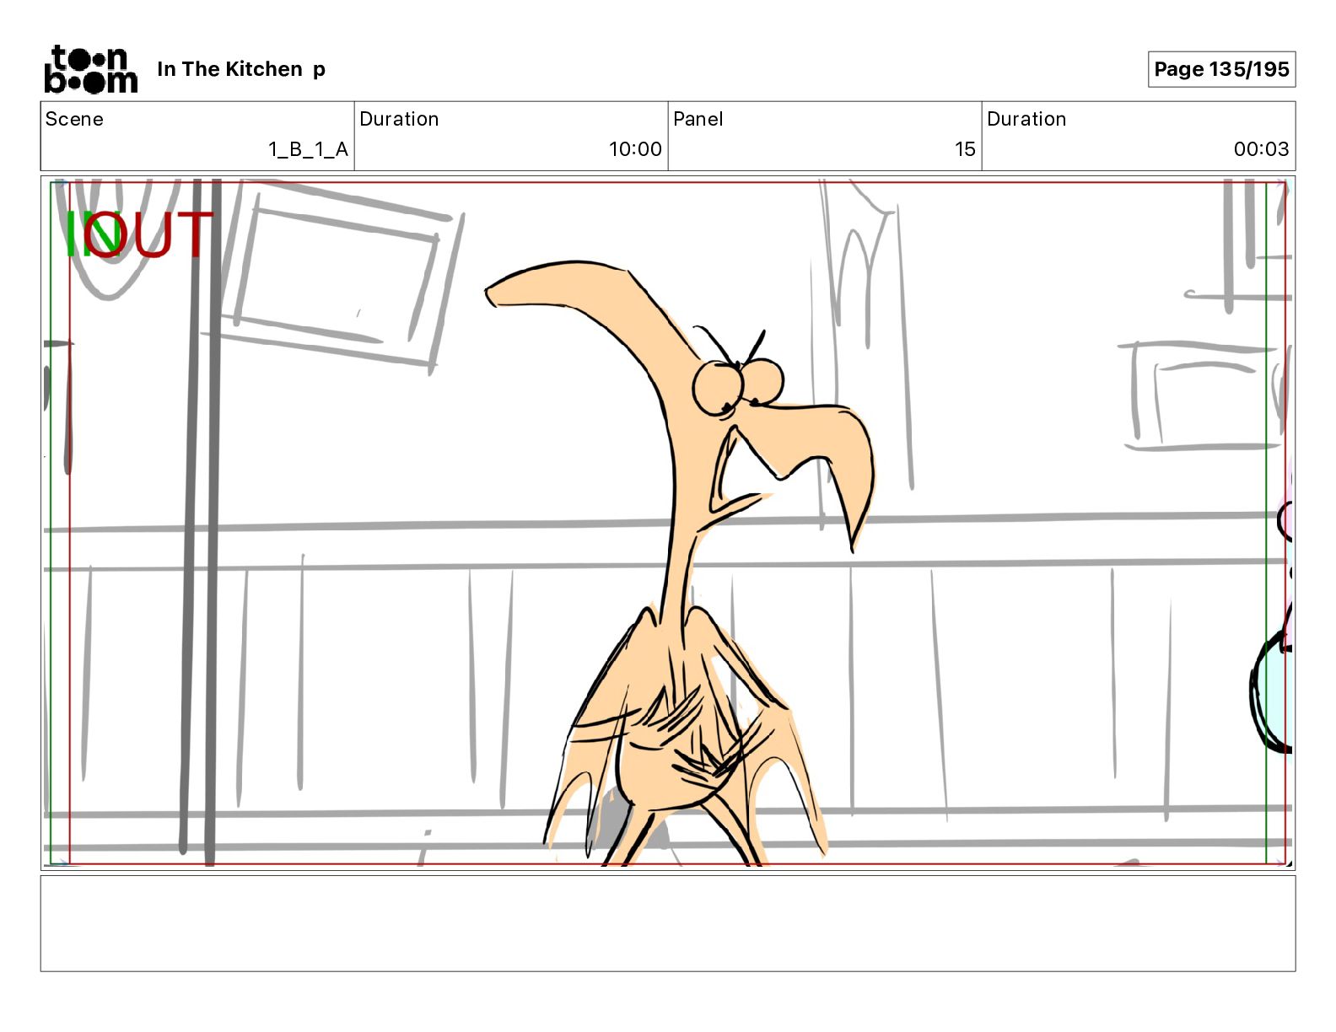
Task: Select the title 'In The Kitchen p'
Action: pos(241,69)
